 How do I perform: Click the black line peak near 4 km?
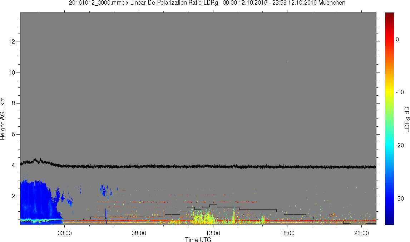click(x=35, y=160)
